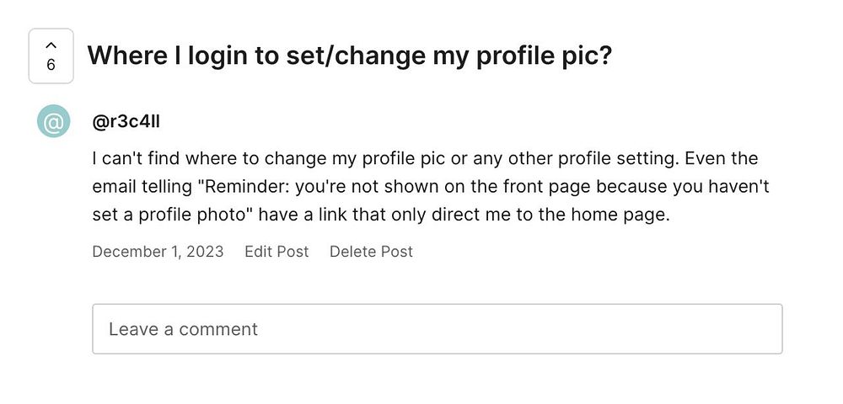
Task: Click the December 1, 2023 timestamp
Action: (158, 252)
